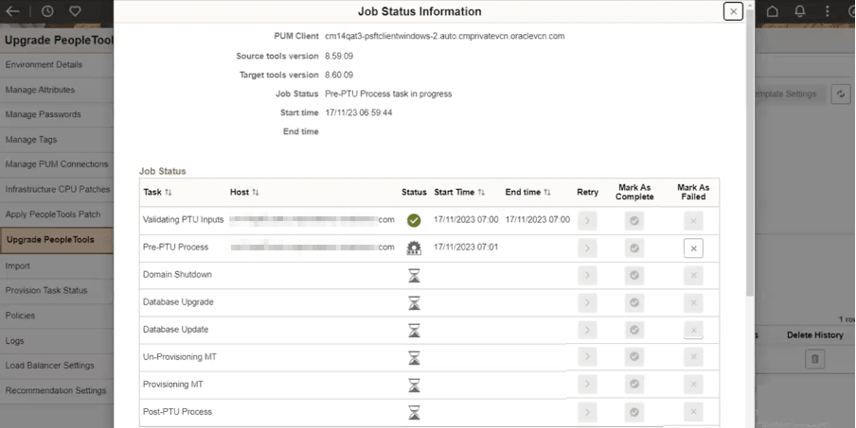The height and width of the screenshot is (428, 856).
Task: Open recent history clock icon
Action: click(47, 11)
